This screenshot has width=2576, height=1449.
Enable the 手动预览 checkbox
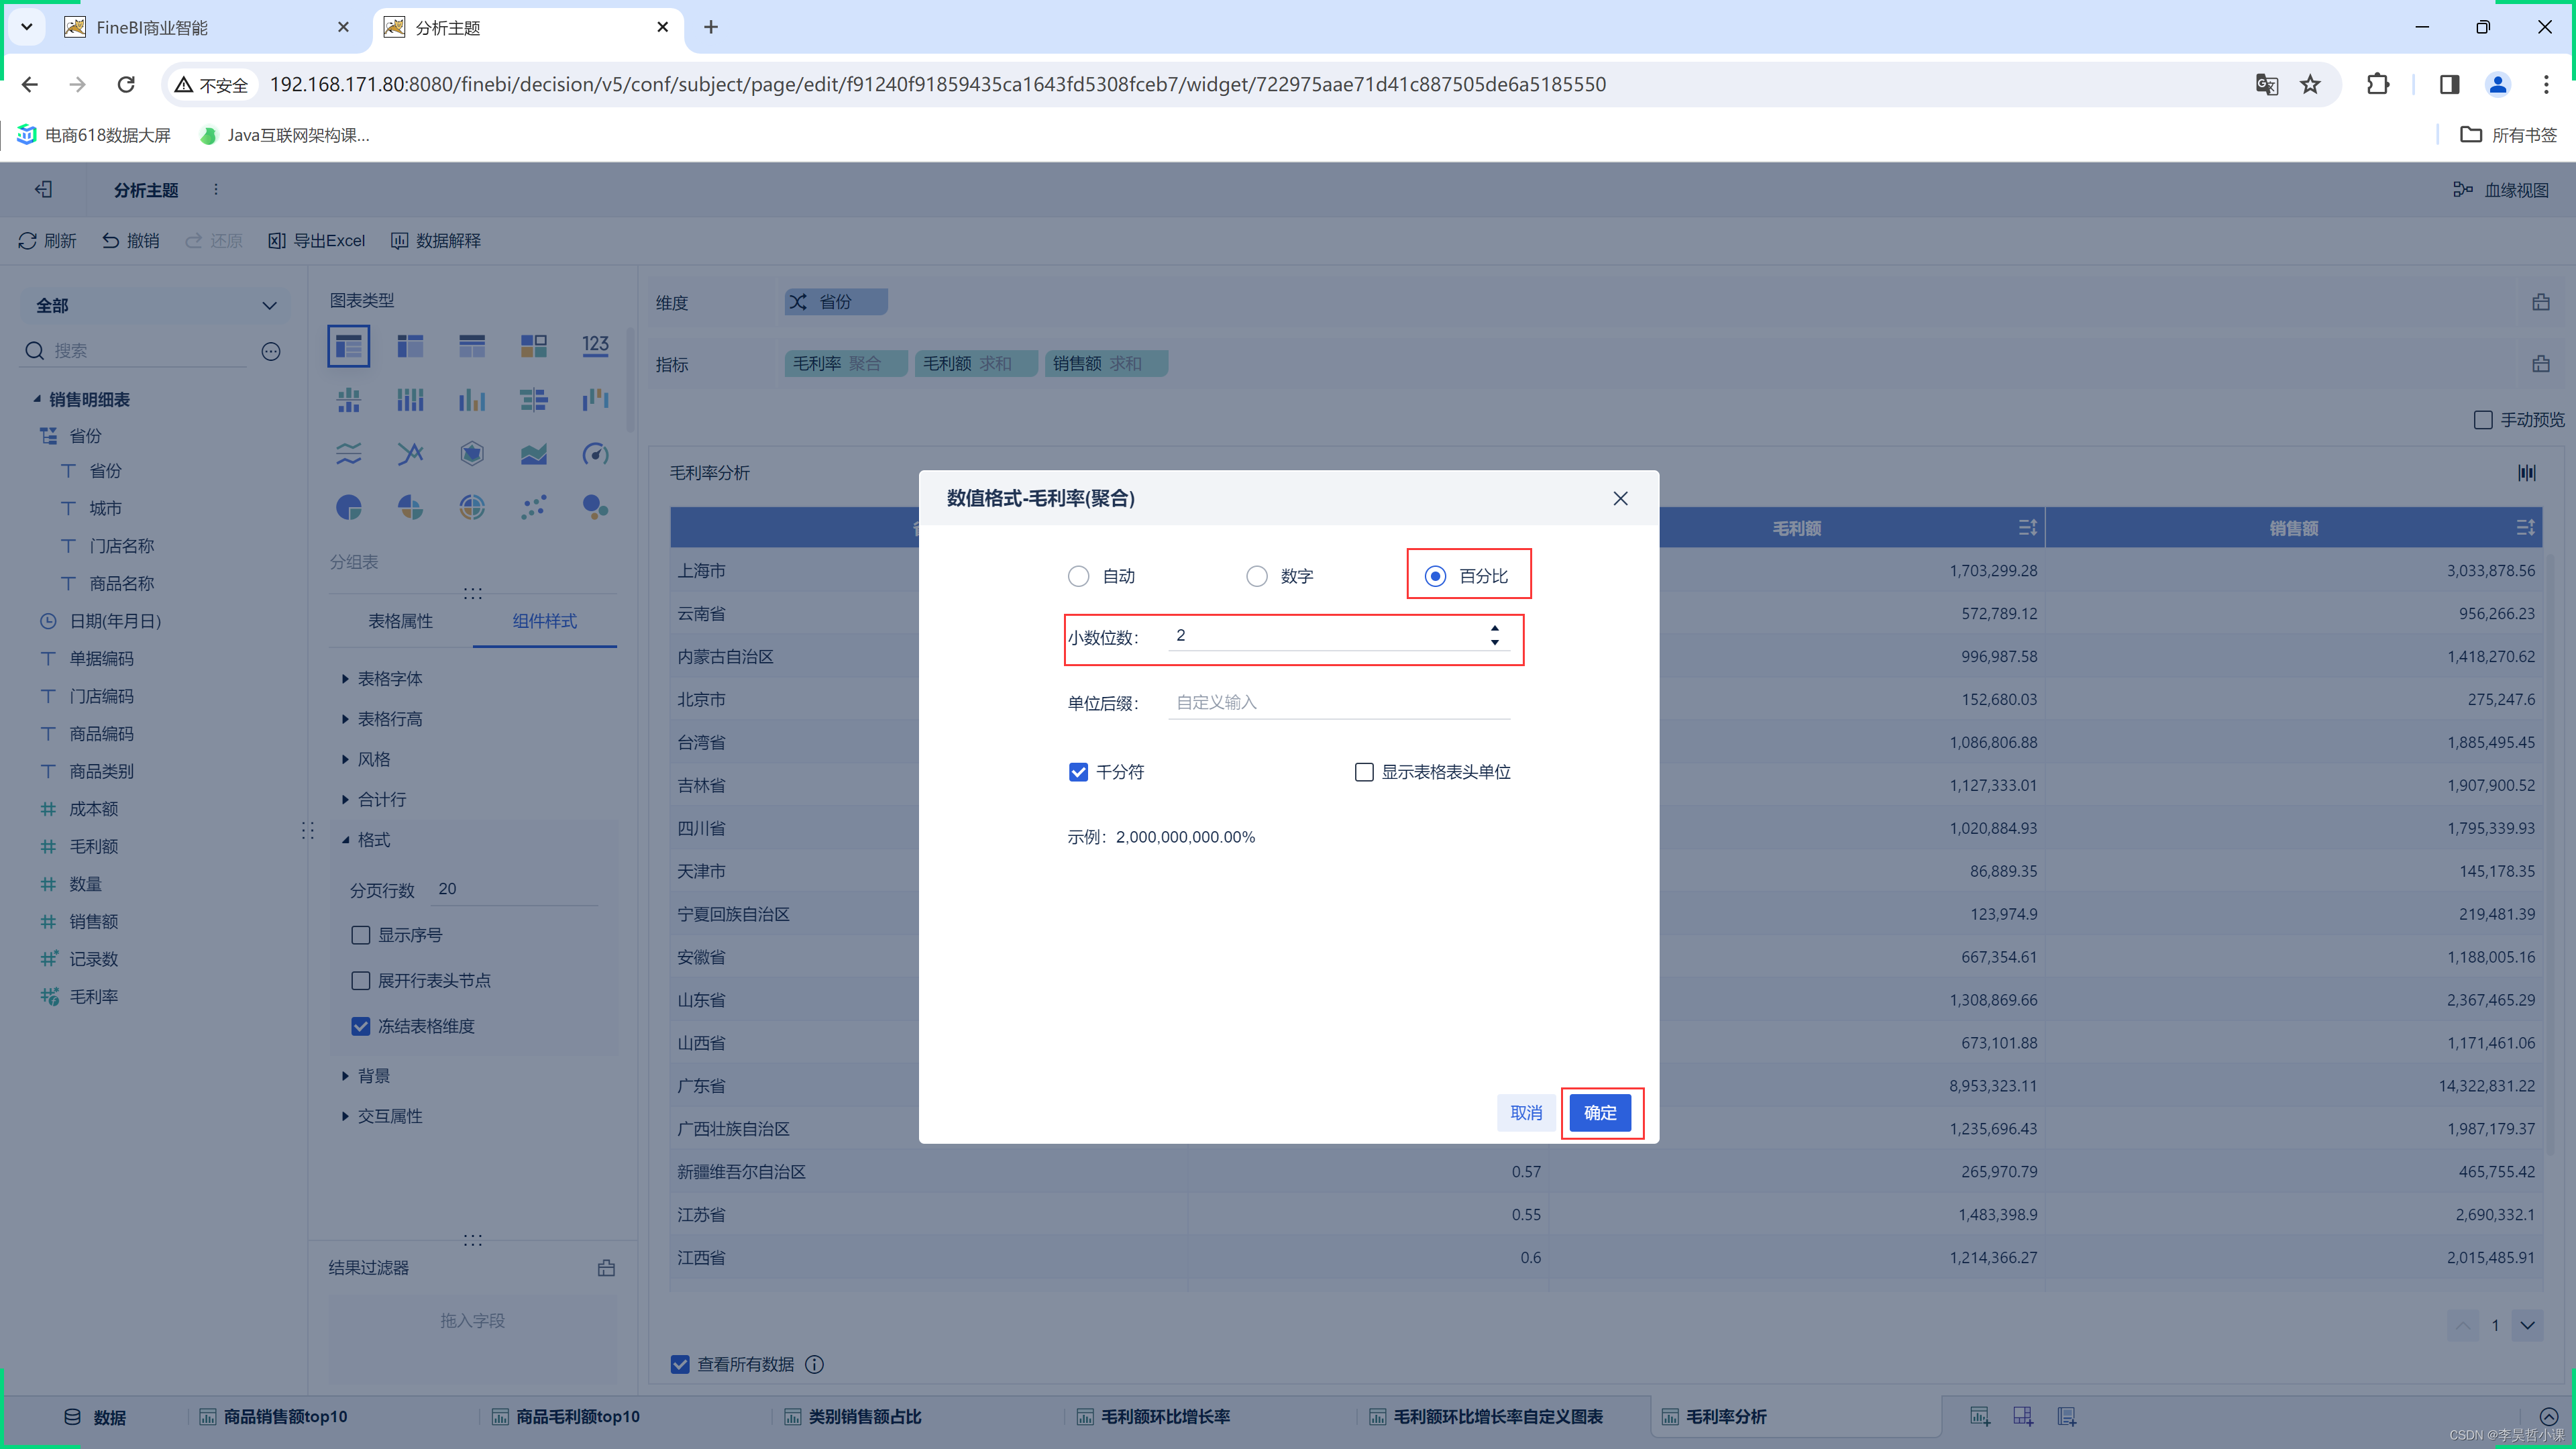coord(2483,420)
